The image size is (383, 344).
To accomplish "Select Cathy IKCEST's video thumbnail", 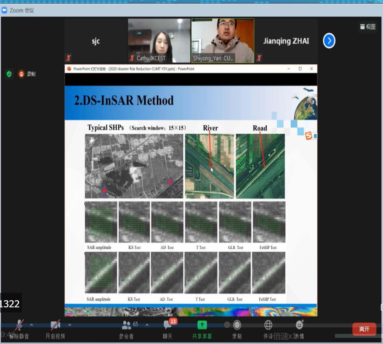I will [x=159, y=41].
